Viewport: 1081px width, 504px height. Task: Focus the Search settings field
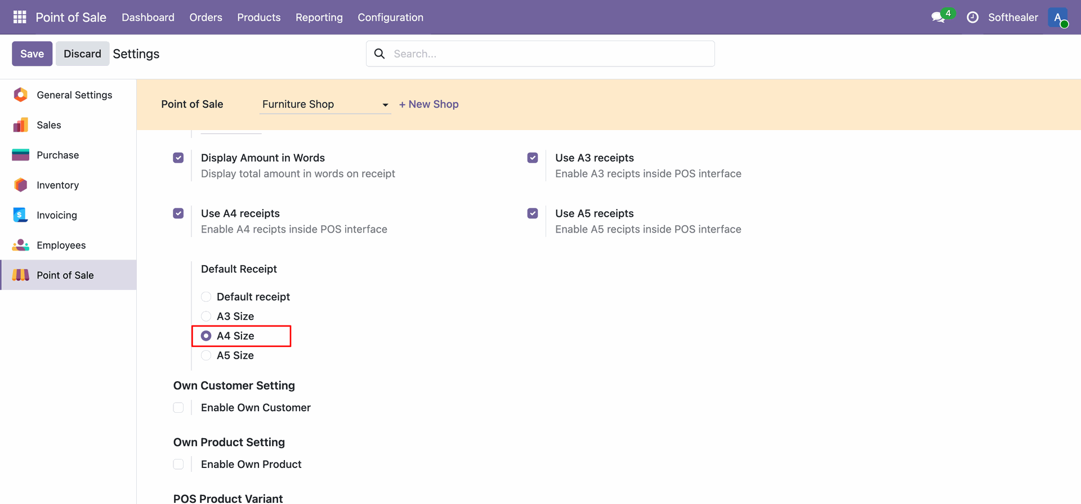540,53
